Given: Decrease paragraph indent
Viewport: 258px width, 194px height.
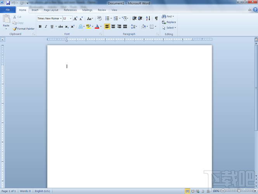Looking at the screenshot, I should tap(134, 18).
